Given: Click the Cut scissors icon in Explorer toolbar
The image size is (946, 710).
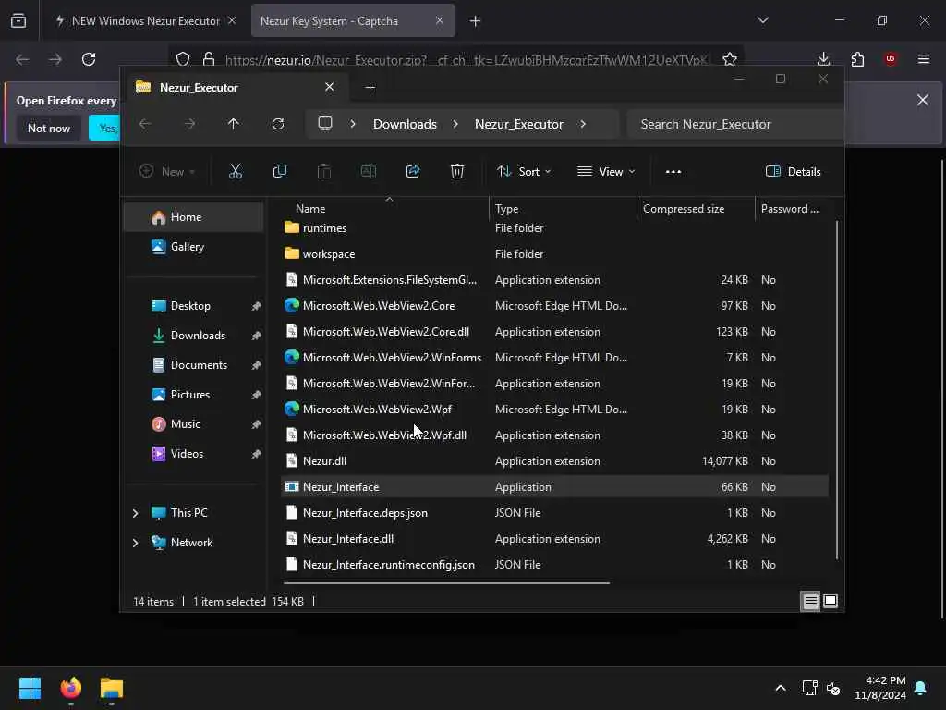Looking at the screenshot, I should (236, 171).
